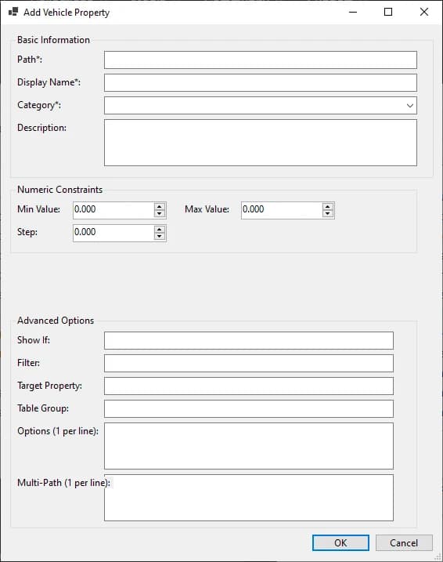Confirm with the OK button
This screenshot has width=443, height=562.
click(340, 543)
